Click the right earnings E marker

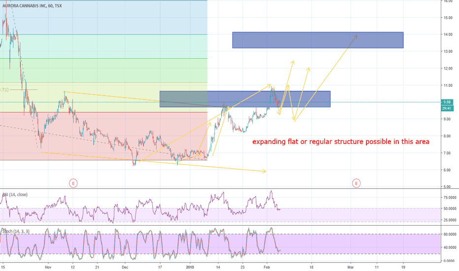356,183
